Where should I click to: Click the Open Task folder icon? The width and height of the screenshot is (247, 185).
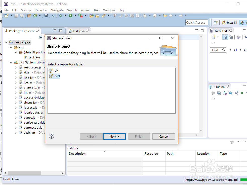[x=97, y=16]
